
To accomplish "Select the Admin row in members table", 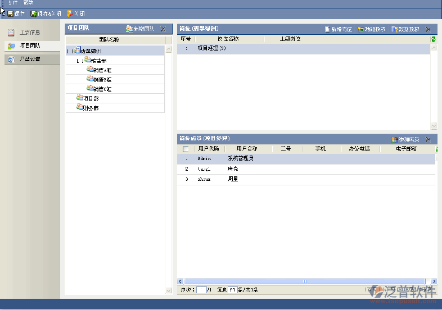I will click(204, 159).
